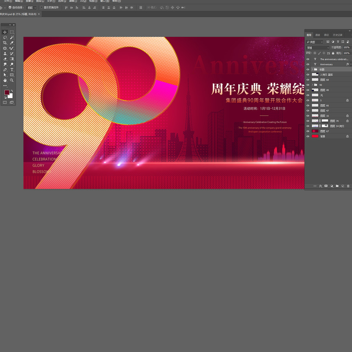Swap foreground and background colors
The height and width of the screenshot is (352, 352).
click(x=12, y=91)
